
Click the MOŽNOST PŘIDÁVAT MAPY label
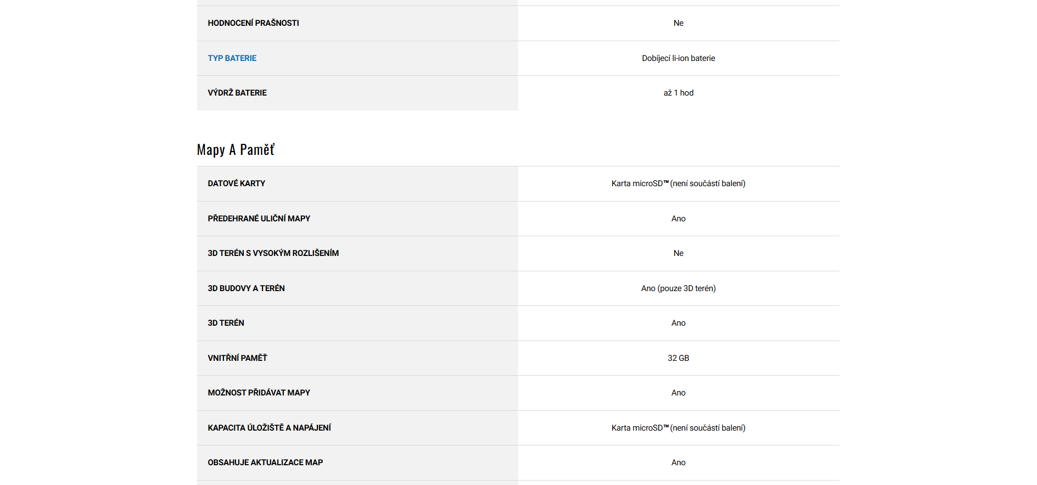point(259,393)
